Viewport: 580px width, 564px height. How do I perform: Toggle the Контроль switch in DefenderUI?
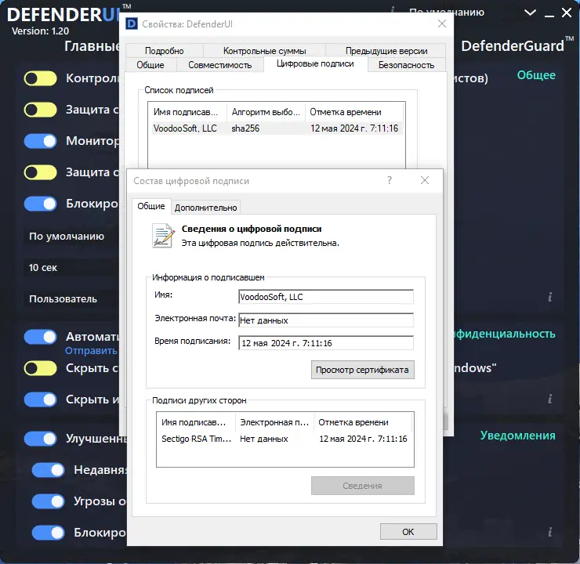click(x=40, y=78)
